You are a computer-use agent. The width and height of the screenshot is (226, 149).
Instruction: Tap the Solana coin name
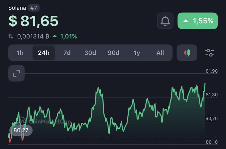pos(17,8)
